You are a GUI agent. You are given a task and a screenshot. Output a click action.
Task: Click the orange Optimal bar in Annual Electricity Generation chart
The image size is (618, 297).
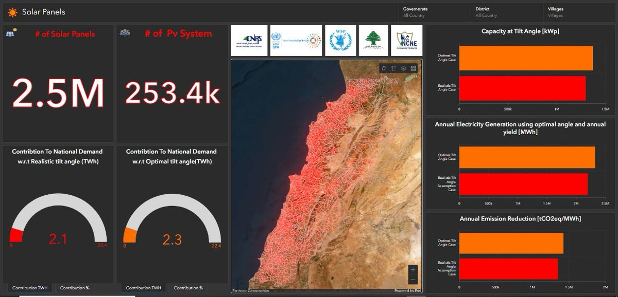[527, 157]
